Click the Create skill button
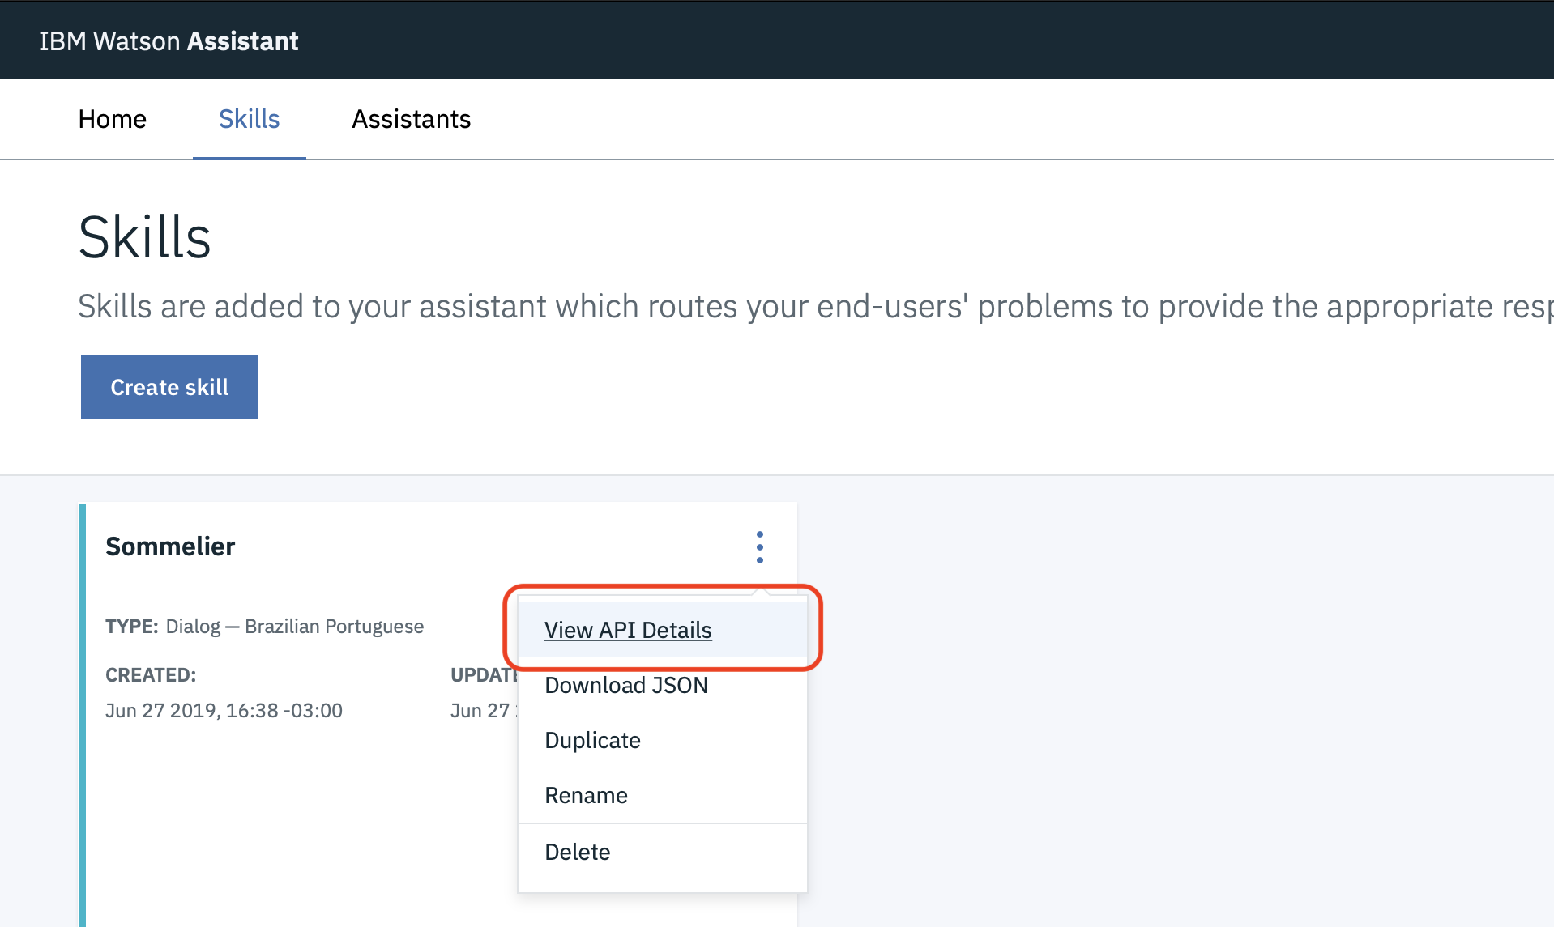 tap(169, 387)
